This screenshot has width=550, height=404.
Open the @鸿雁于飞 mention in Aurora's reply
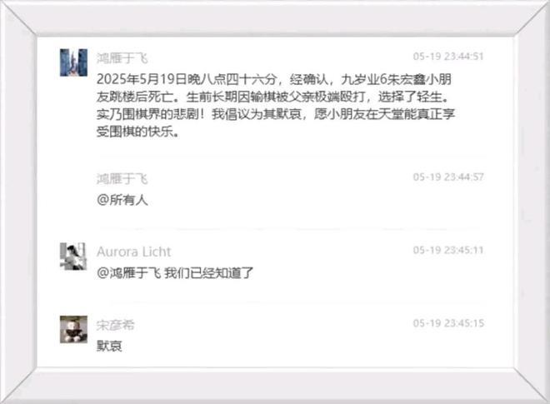coord(128,273)
